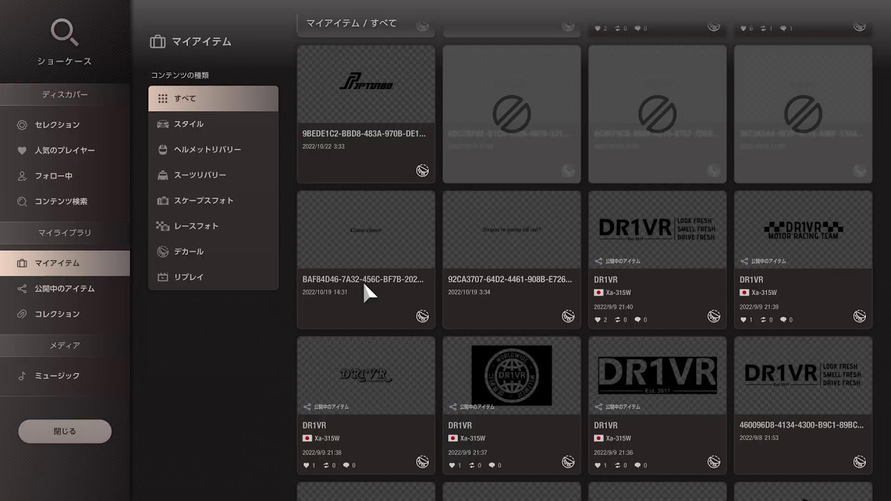
Task: Open 'Come closer' decal thumbnail
Action: click(x=366, y=230)
